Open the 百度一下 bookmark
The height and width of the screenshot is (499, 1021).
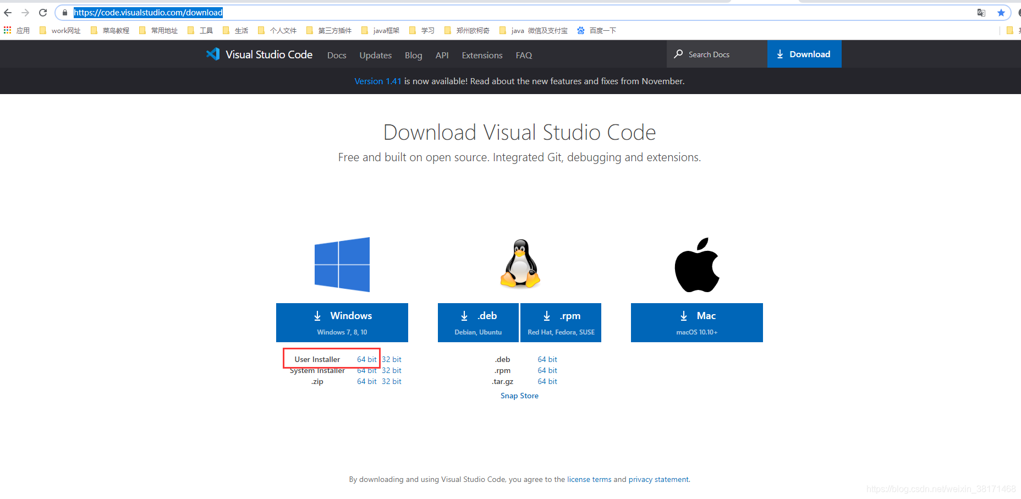pos(596,30)
